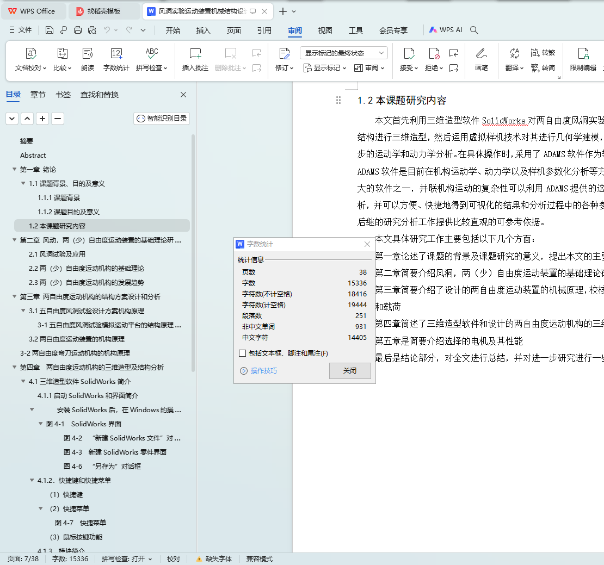Open the 文件 menu
The image size is (604, 565).
coord(21,30)
